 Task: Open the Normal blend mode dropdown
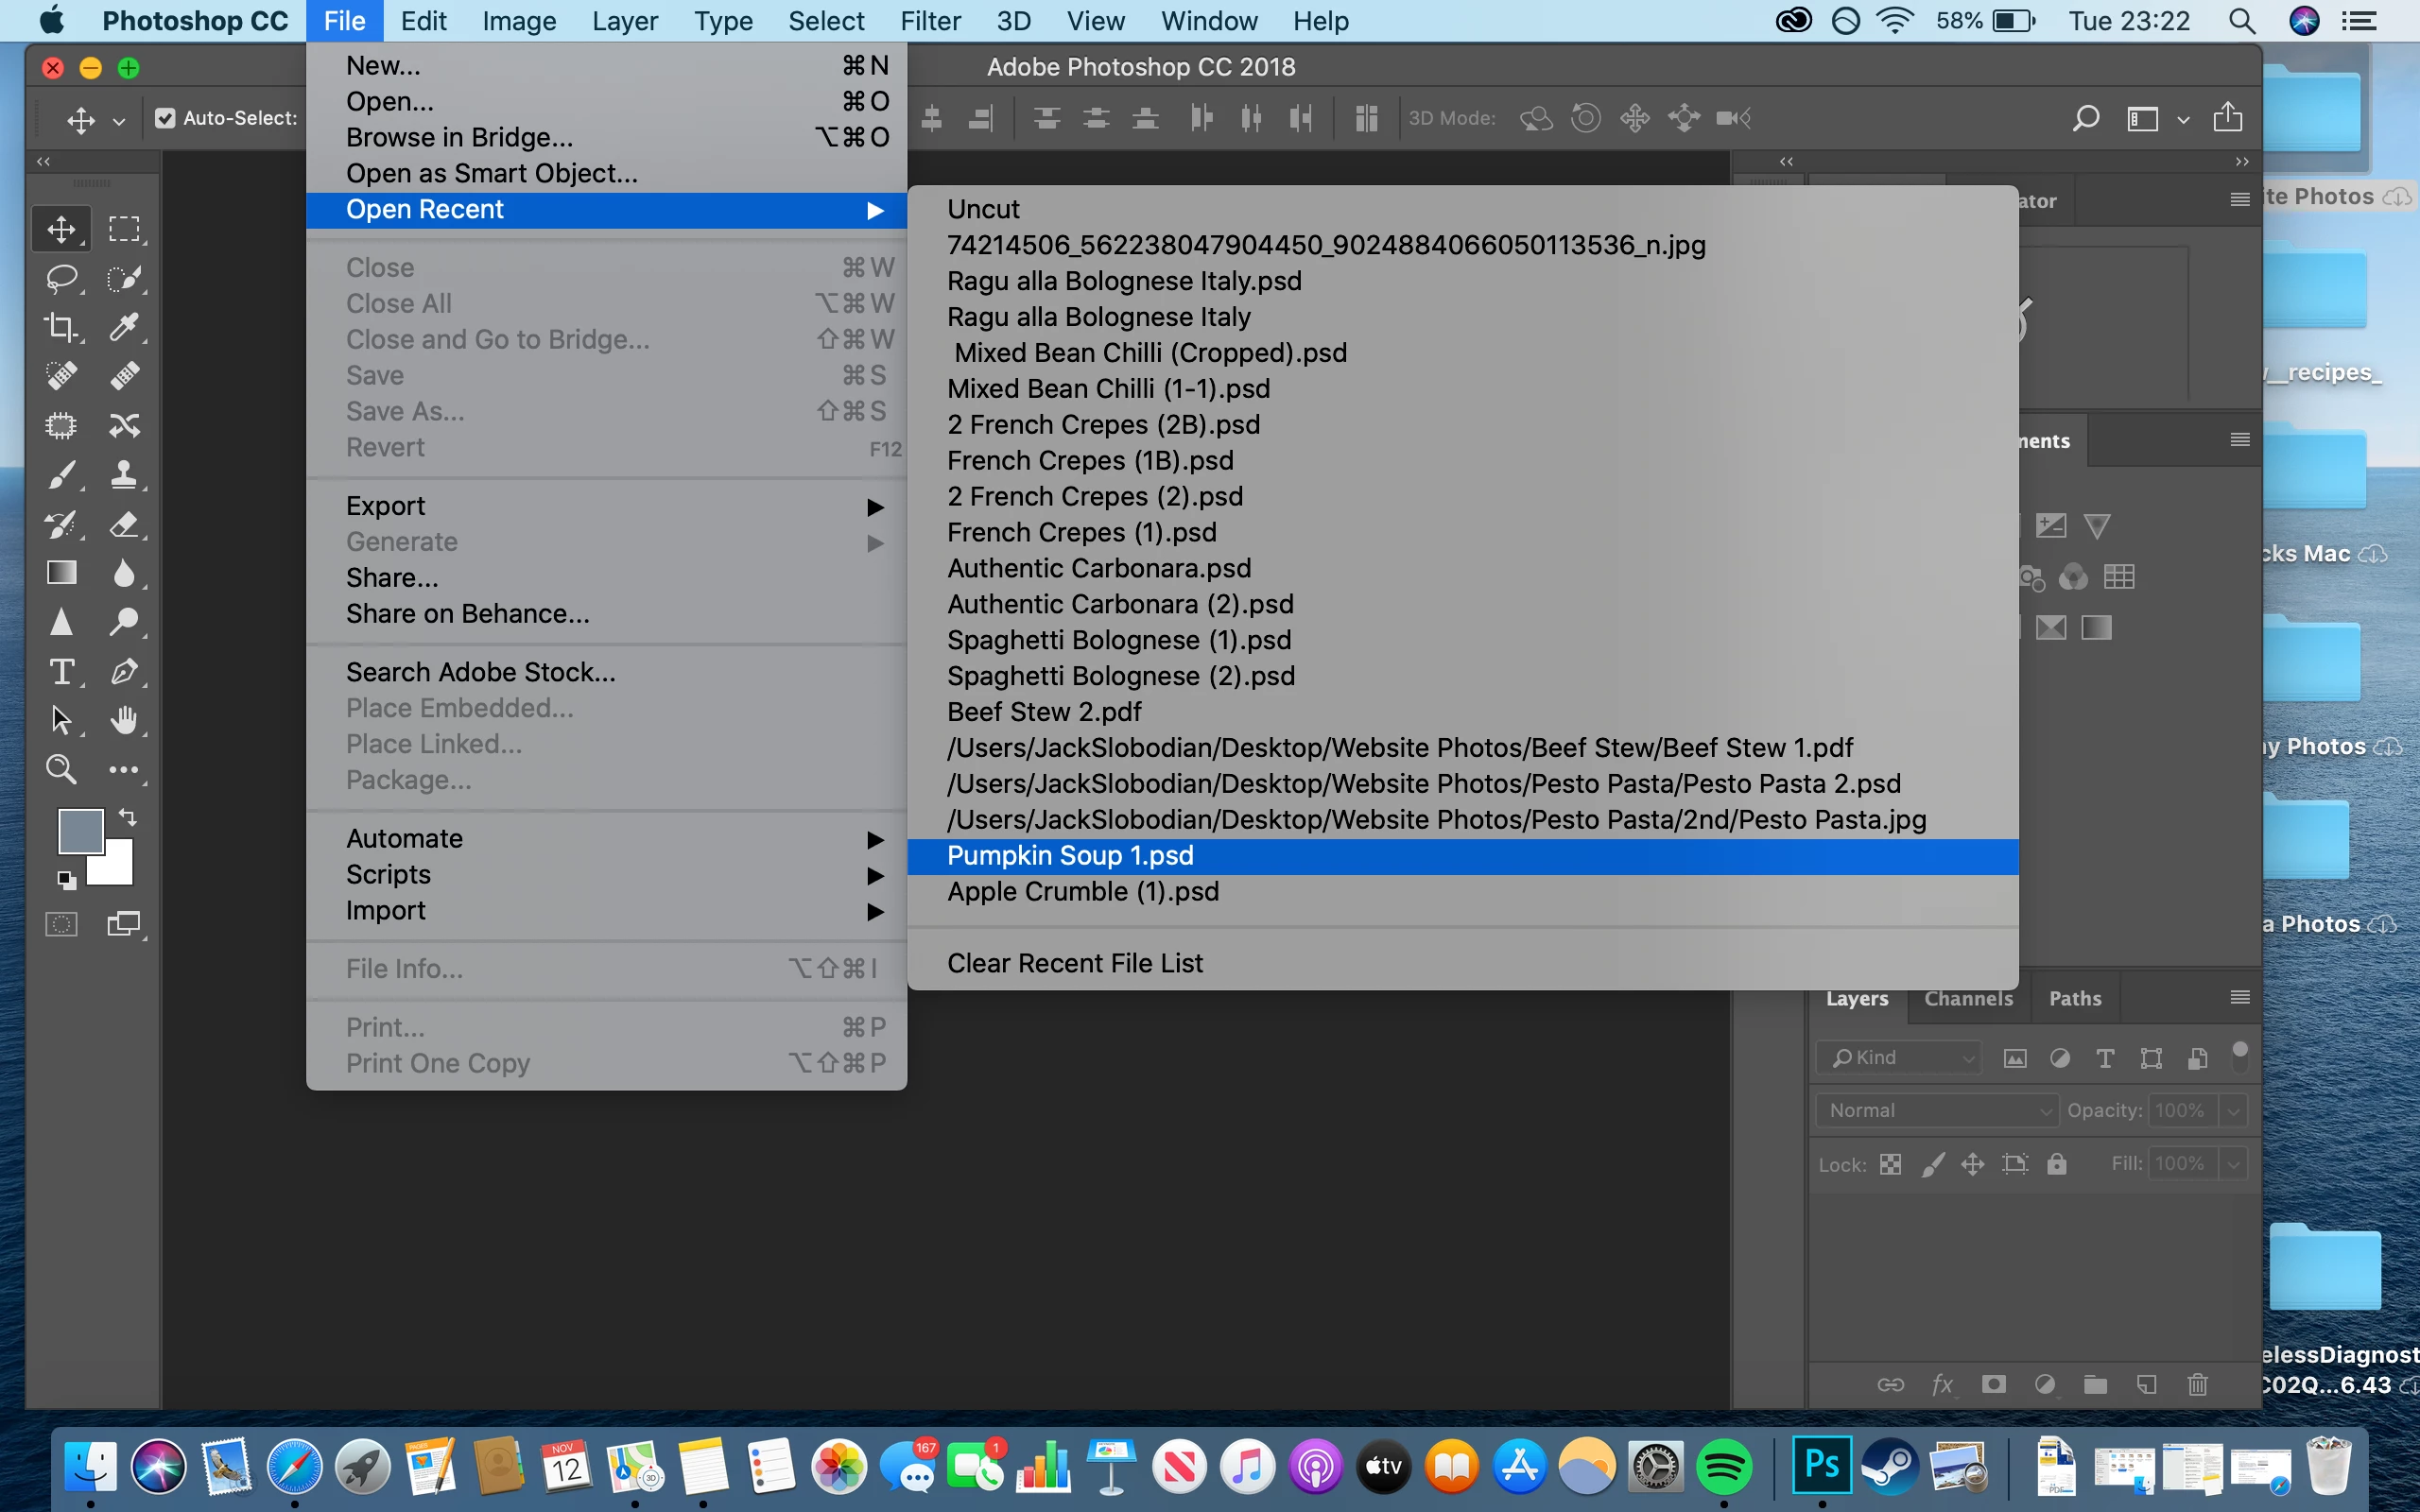pos(1937,1110)
